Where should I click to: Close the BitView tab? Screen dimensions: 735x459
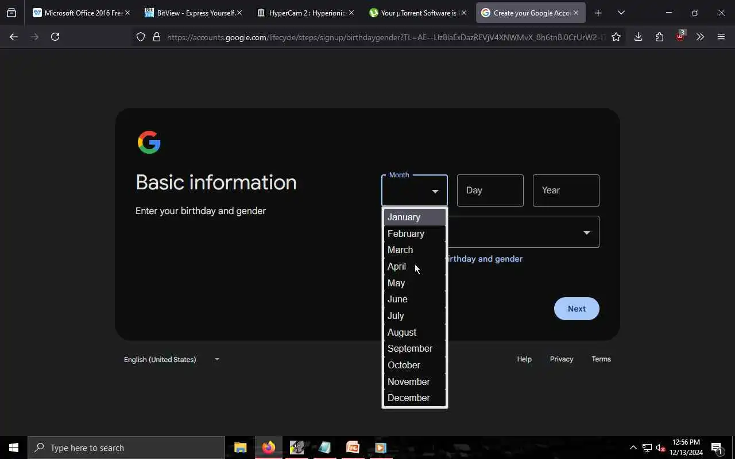[x=239, y=13]
